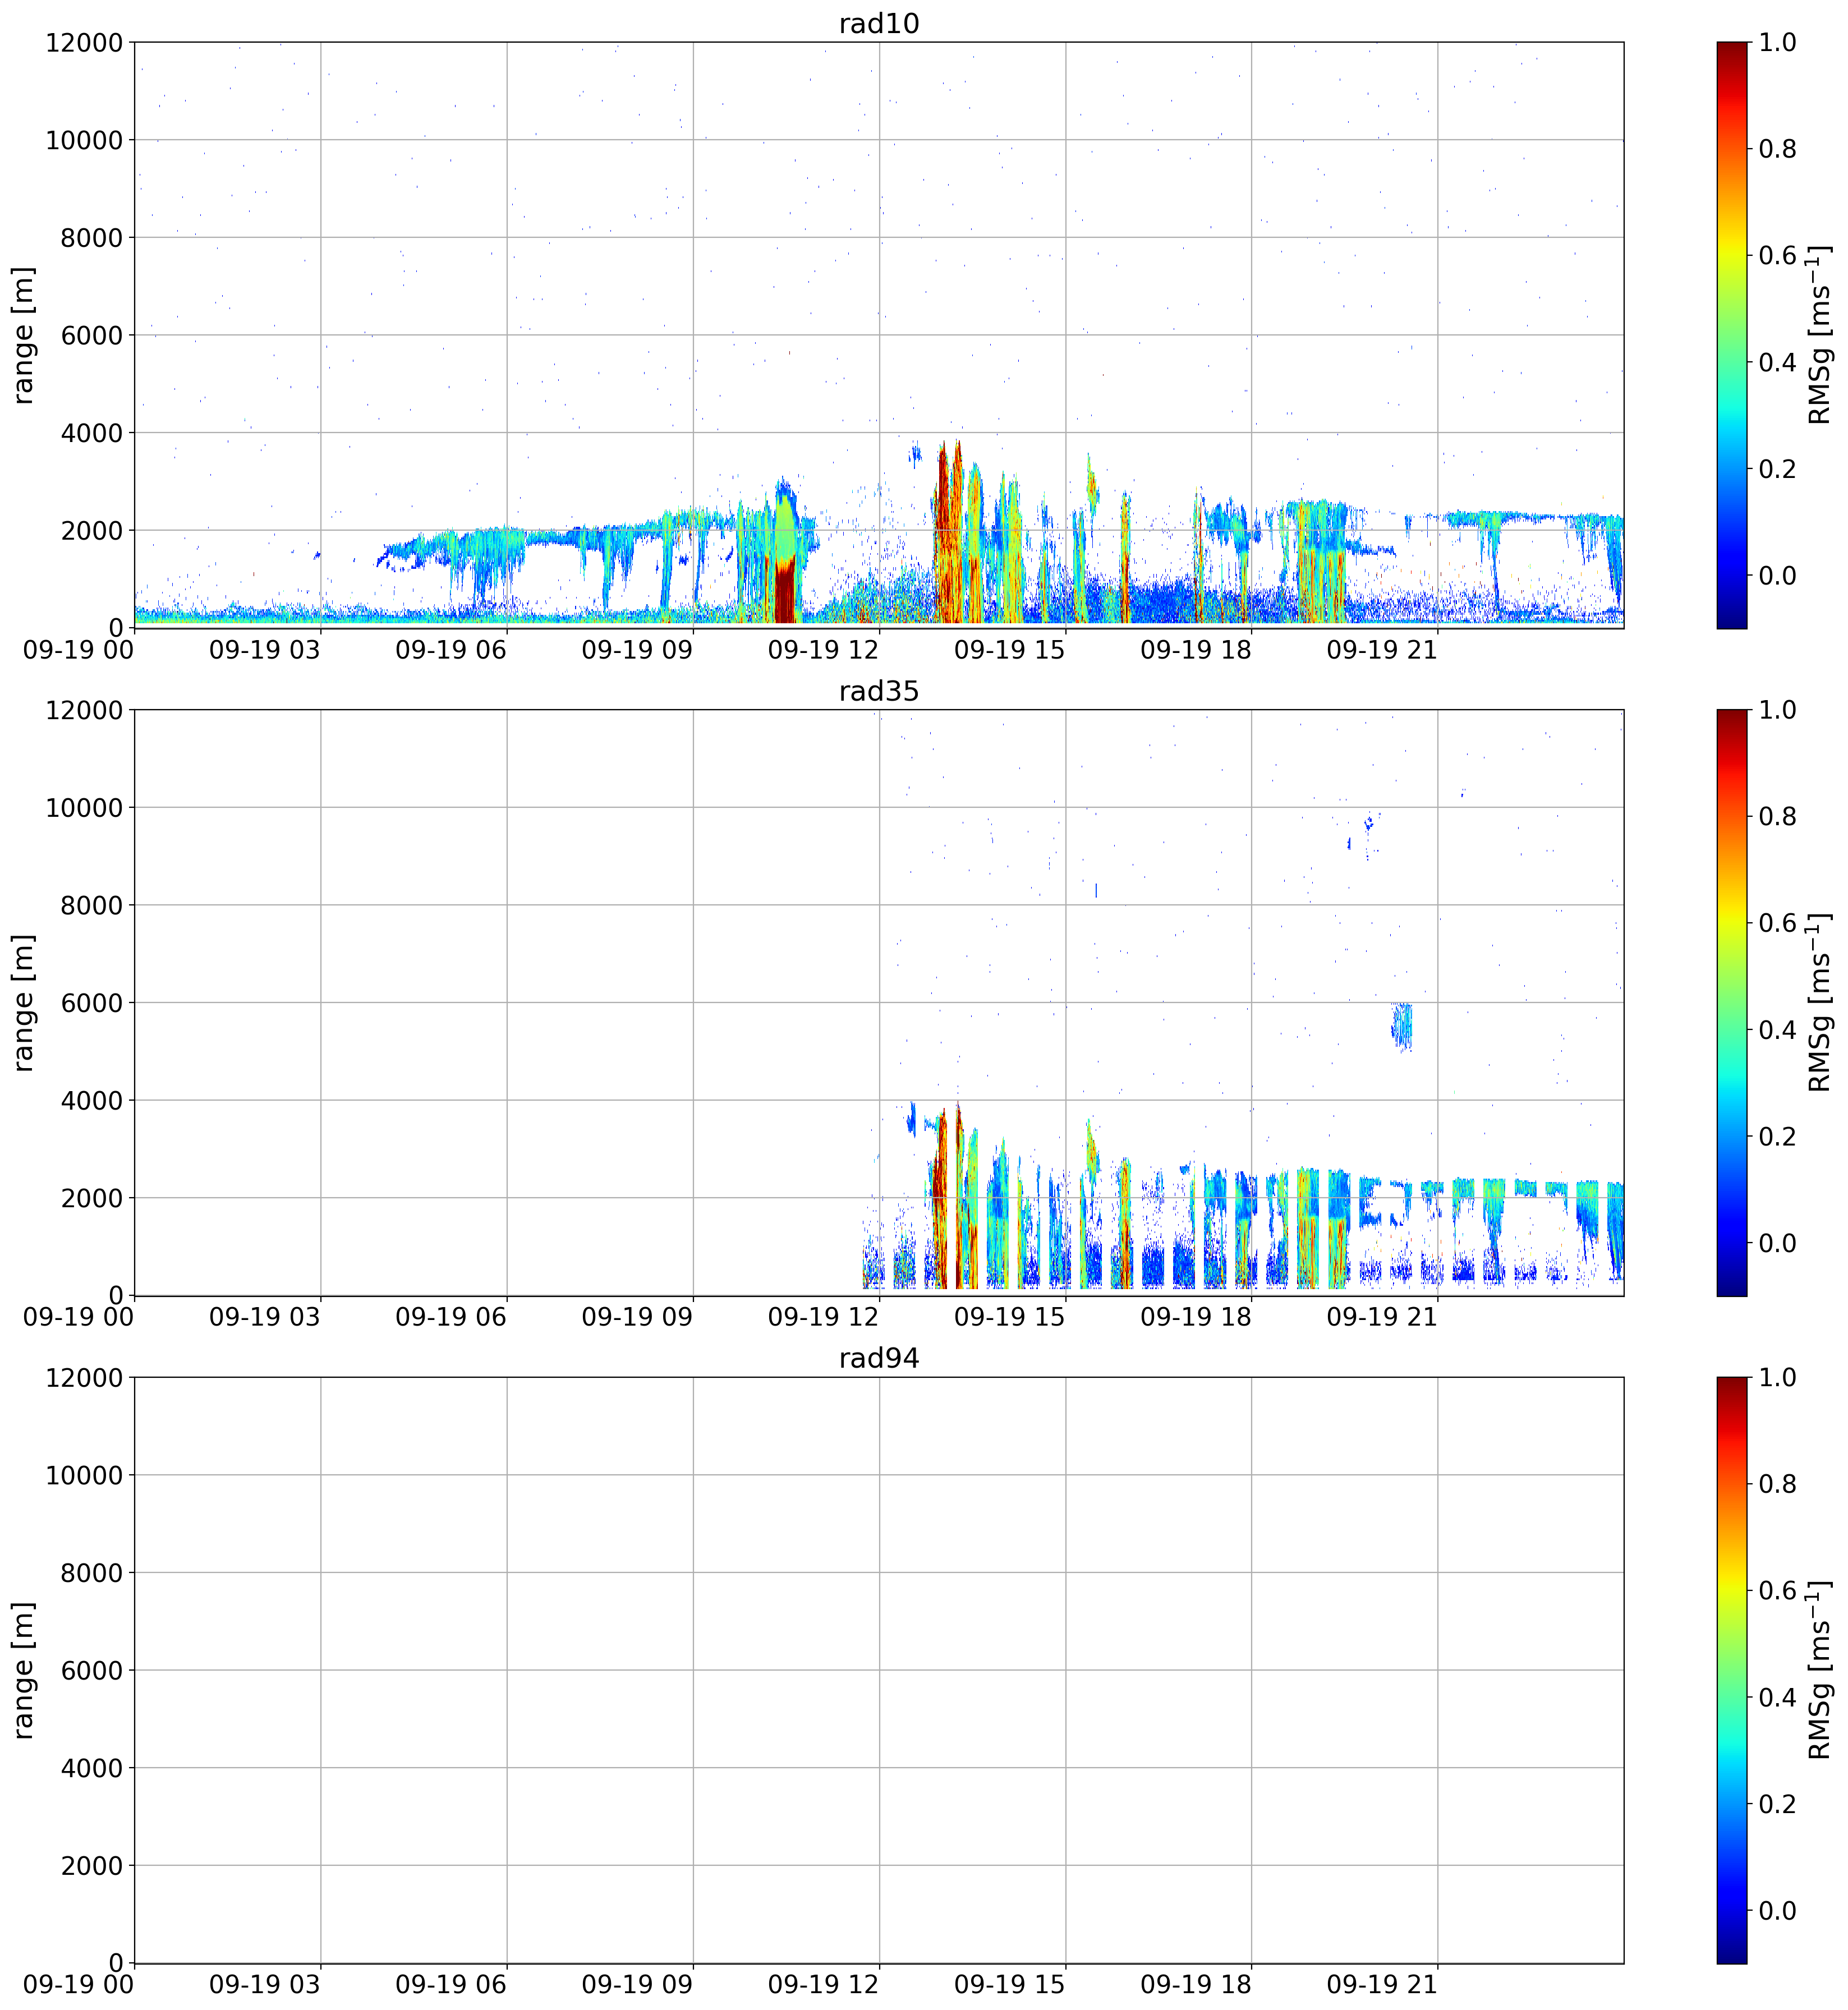This screenshot has height=2010, width=1848.
Task: Click the isolated cloud echo at 5500 m in rad35
Action: click(1402, 1026)
